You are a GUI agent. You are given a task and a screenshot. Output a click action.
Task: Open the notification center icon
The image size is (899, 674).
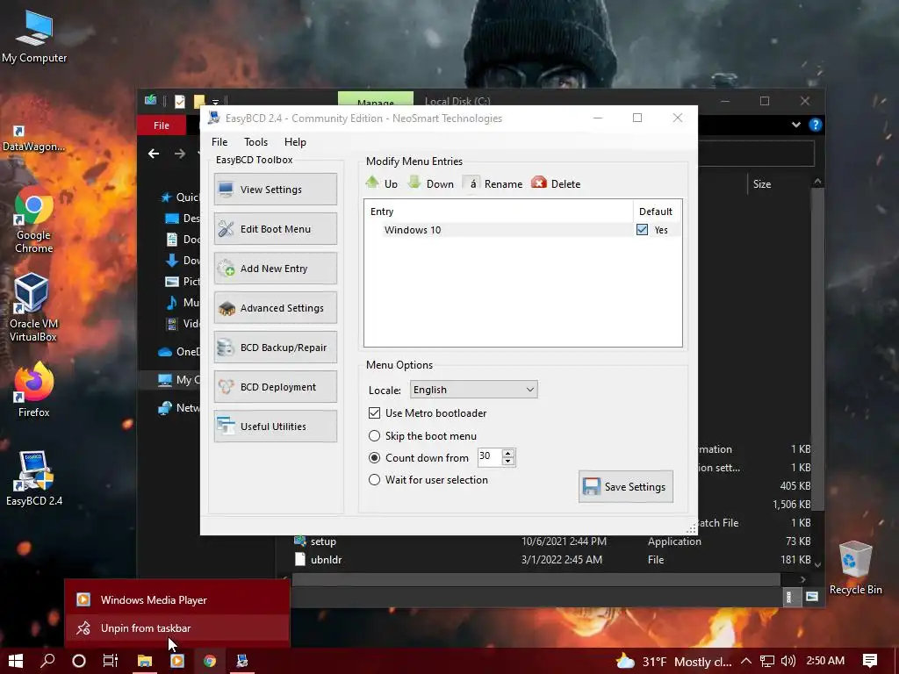(870, 661)
